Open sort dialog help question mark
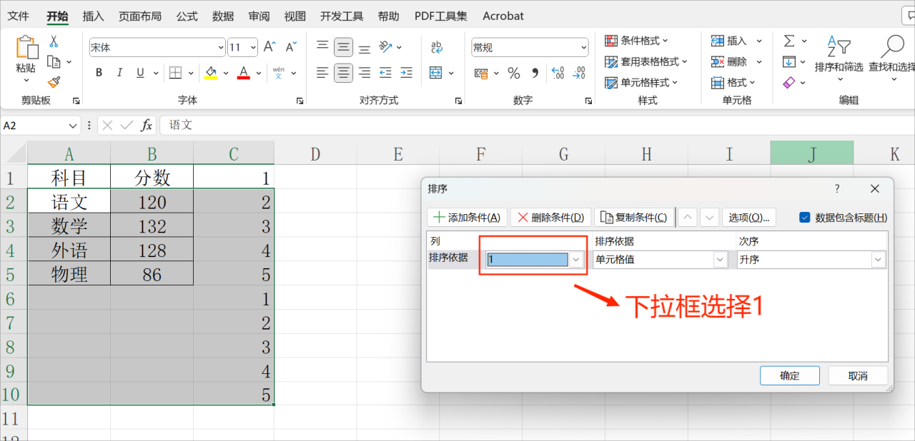Image resolution: width=915 pixels, height=441 pixels. tap(837, 188)
